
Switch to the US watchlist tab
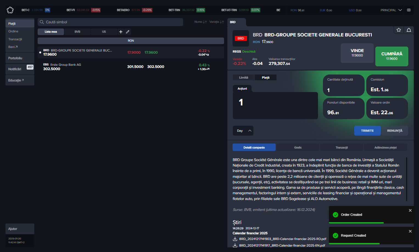click(x=104, y=32)
